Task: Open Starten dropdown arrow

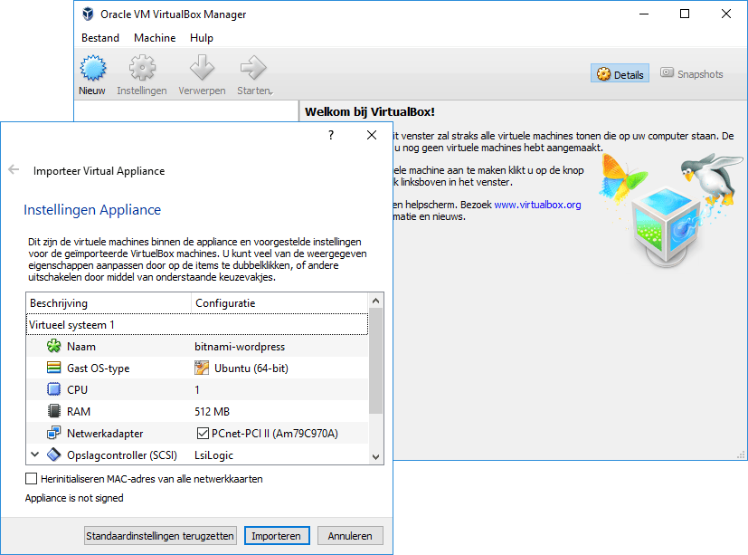Action: [x=271, y=92]
